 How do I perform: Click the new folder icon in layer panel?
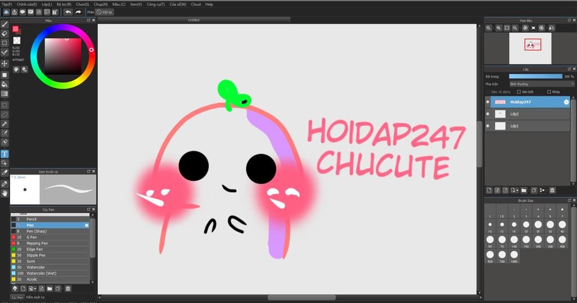pyautogui.click(x=523, y=190)
